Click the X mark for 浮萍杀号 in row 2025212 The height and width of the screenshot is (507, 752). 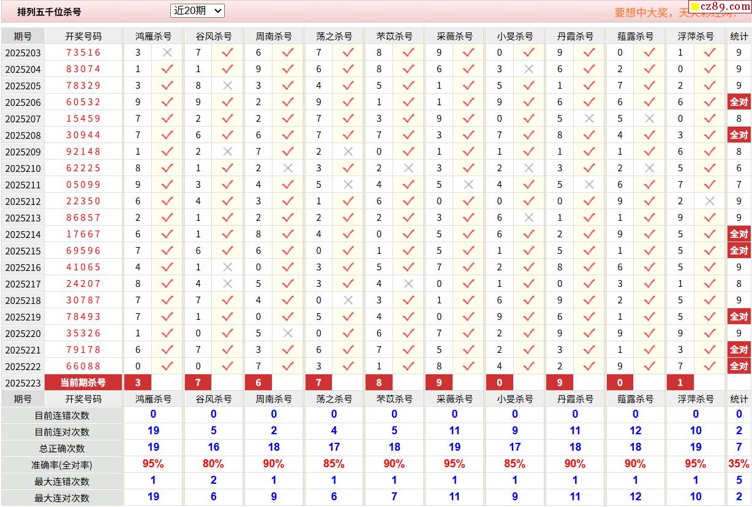click(710, 201)
